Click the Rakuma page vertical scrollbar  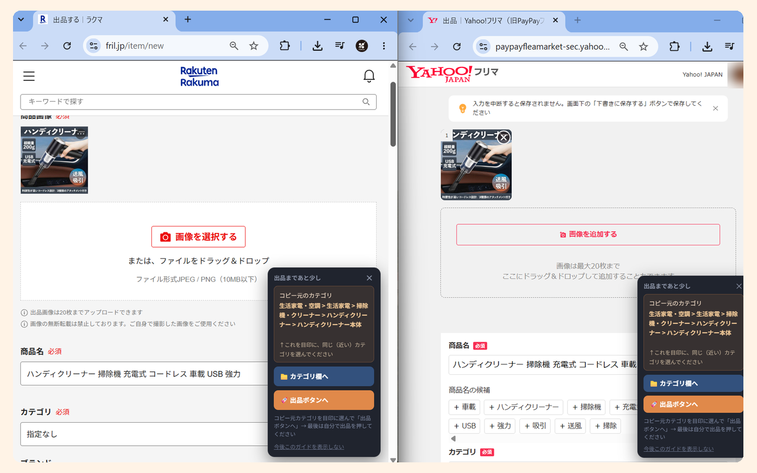393,114
